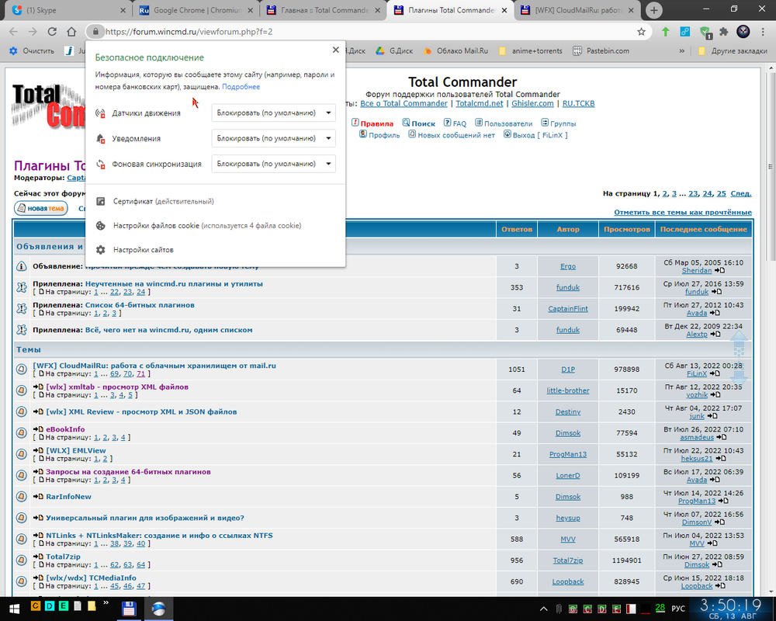Open the Total7zip topic title

pyautogui.click(x=63, y=557)
